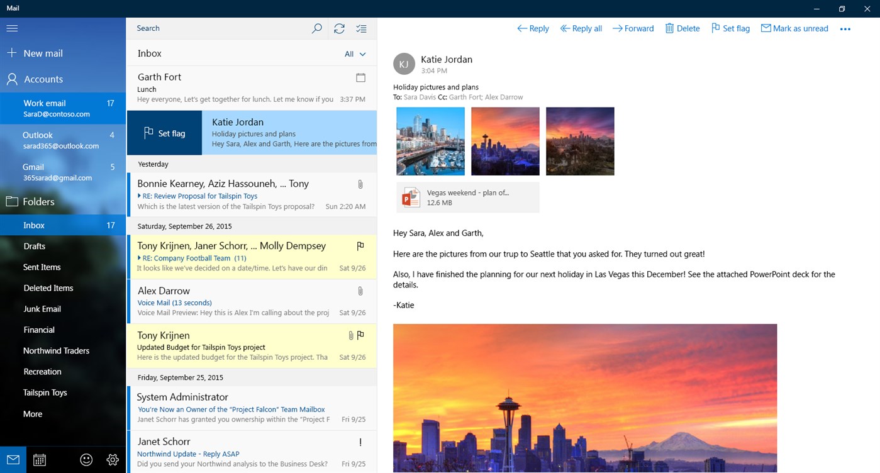Viewport: 880px width, 473px height.
Task: Sync the mailbox with the refresh icon
Action: coord(339,28)
